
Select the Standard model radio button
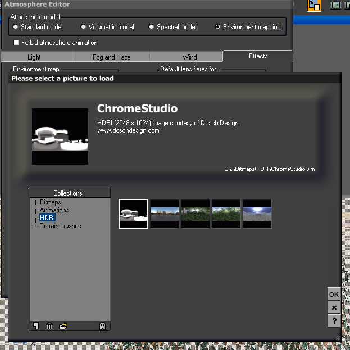click(15, 27)
